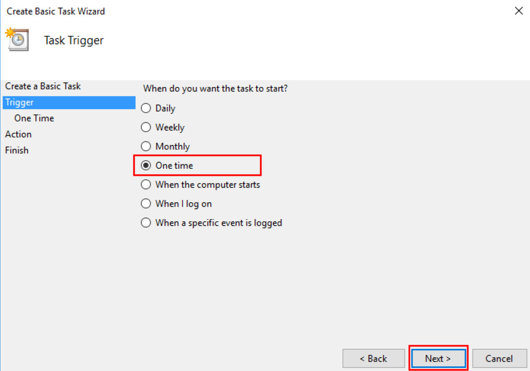Navigate to the Action step
Viewport: 530px width, 371px height.
(18, 134)
